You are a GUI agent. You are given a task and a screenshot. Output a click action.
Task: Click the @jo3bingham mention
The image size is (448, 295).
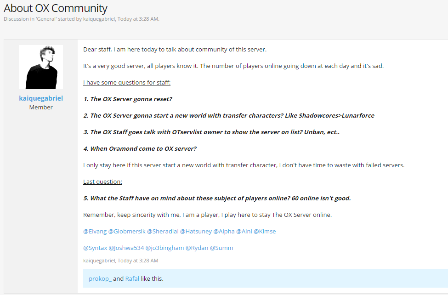pyautogui.click(x=165, y=248)
